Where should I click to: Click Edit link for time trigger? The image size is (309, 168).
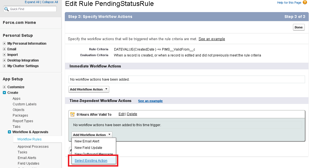click(x=121, y=114)
